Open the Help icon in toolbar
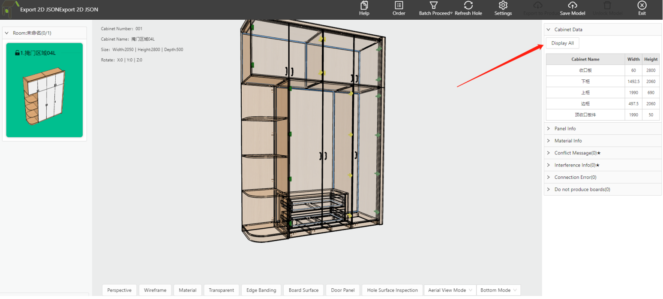 [x=364, y=6]
